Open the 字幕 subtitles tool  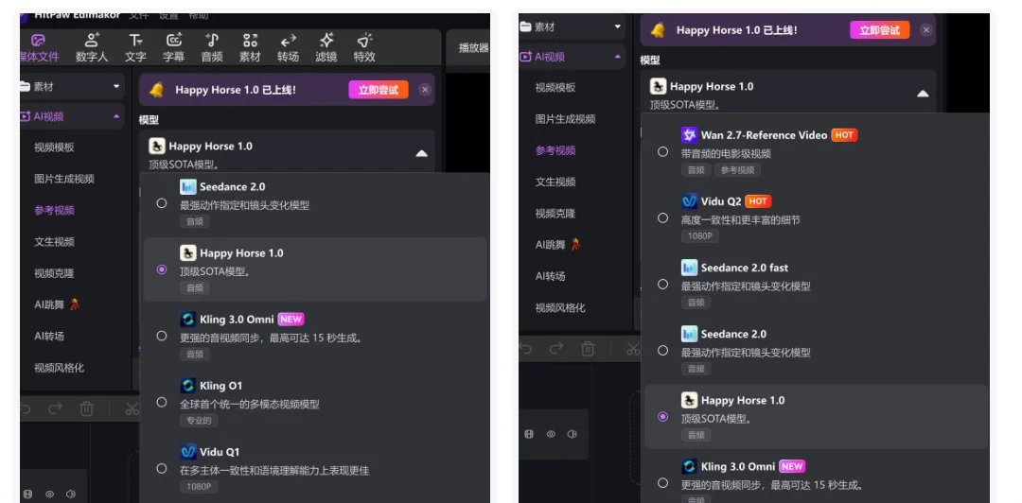173,48
